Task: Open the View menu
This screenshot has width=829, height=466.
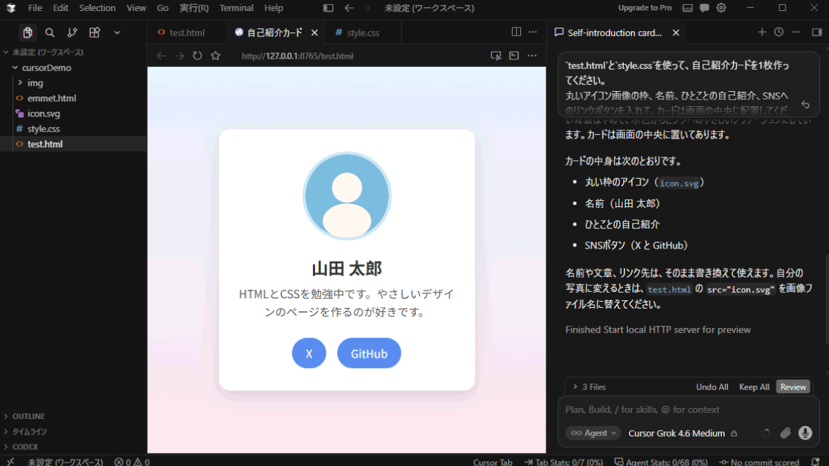Action: coord(137,8)
